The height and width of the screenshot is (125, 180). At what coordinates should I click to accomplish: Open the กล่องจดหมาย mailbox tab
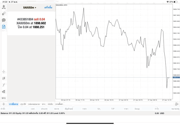34,104
